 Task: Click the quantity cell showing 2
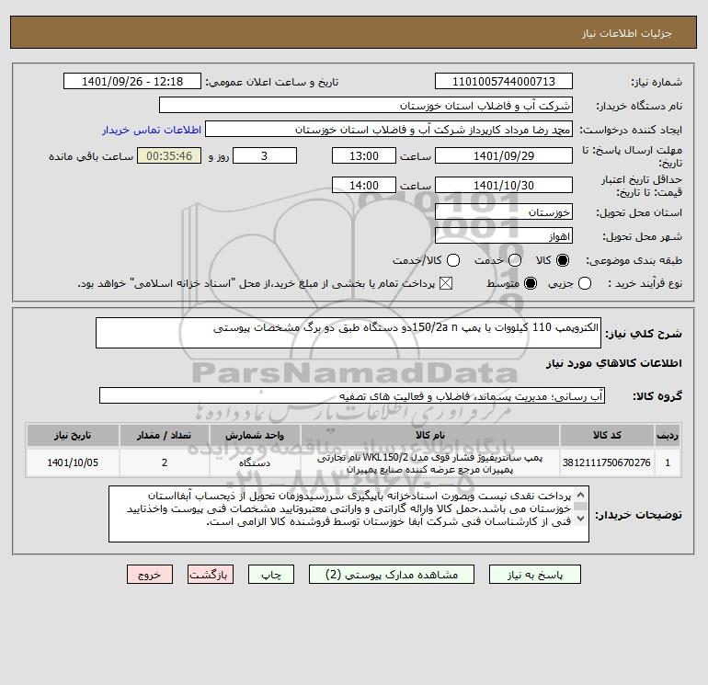(165, 462)
